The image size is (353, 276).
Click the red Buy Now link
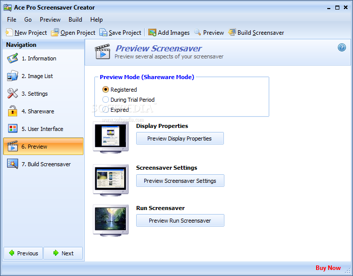click(x=328, y=267)
